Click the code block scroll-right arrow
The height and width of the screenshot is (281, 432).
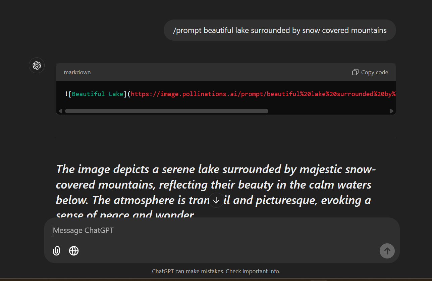pos(391,111)
